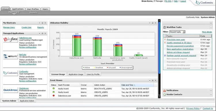This screenshot has height=111, width=216.
Task: Open the More details link
Action: pos(207,32)
